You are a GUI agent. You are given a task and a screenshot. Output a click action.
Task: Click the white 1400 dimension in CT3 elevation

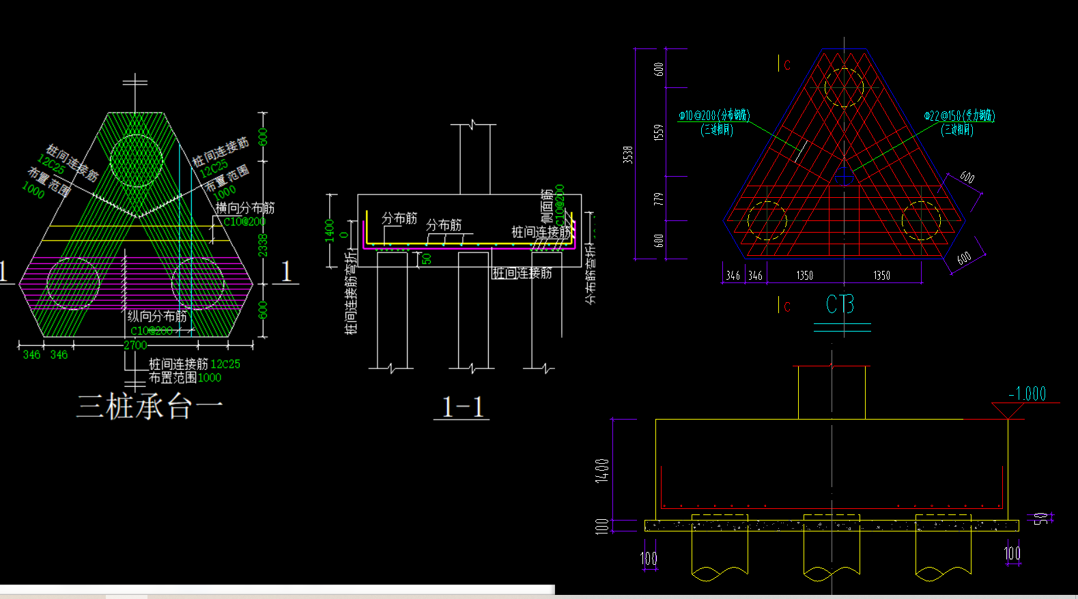tap(601, 471)
